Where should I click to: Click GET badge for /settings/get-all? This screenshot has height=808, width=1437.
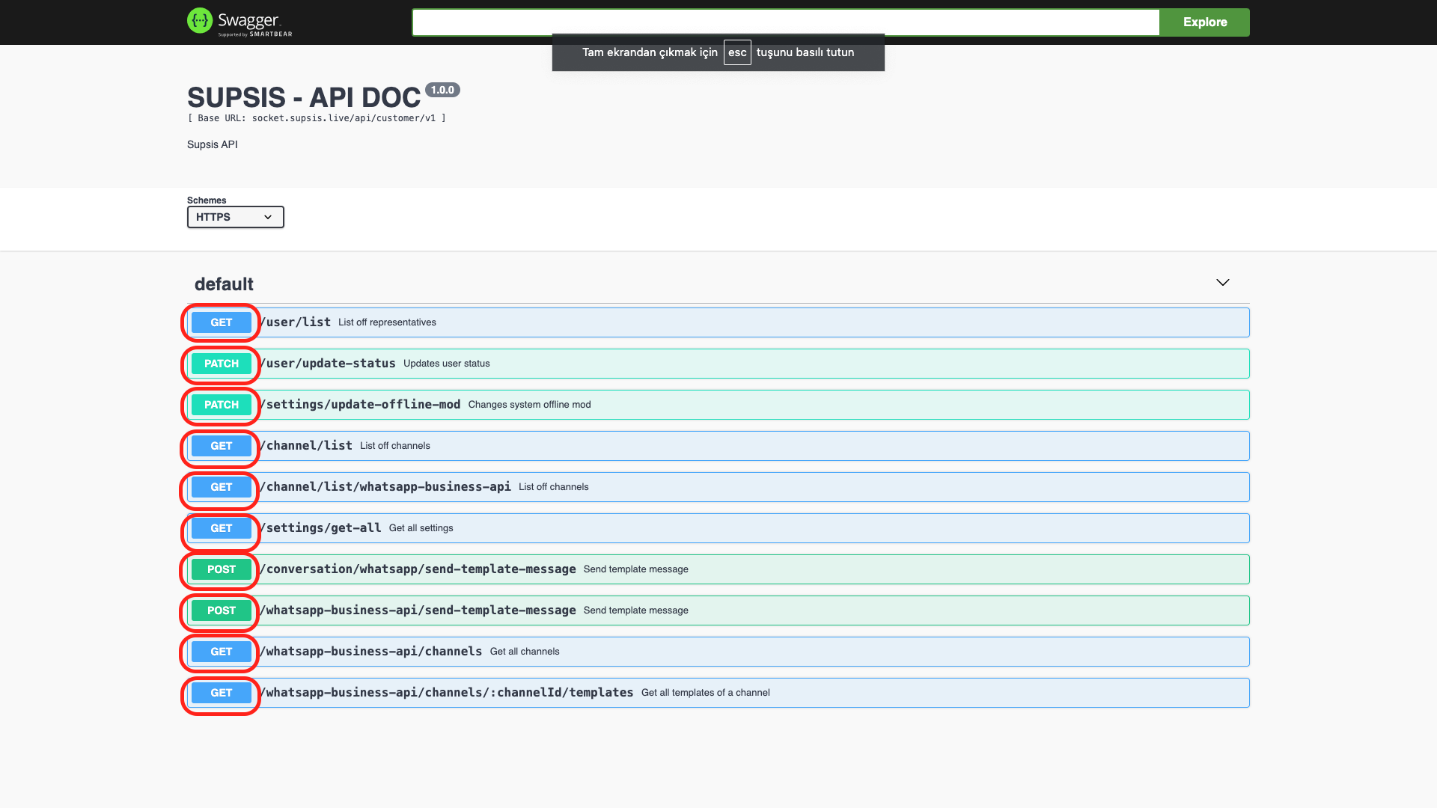click(x=222, y=528)
